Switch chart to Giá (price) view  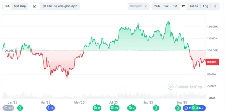click(7, 6)
